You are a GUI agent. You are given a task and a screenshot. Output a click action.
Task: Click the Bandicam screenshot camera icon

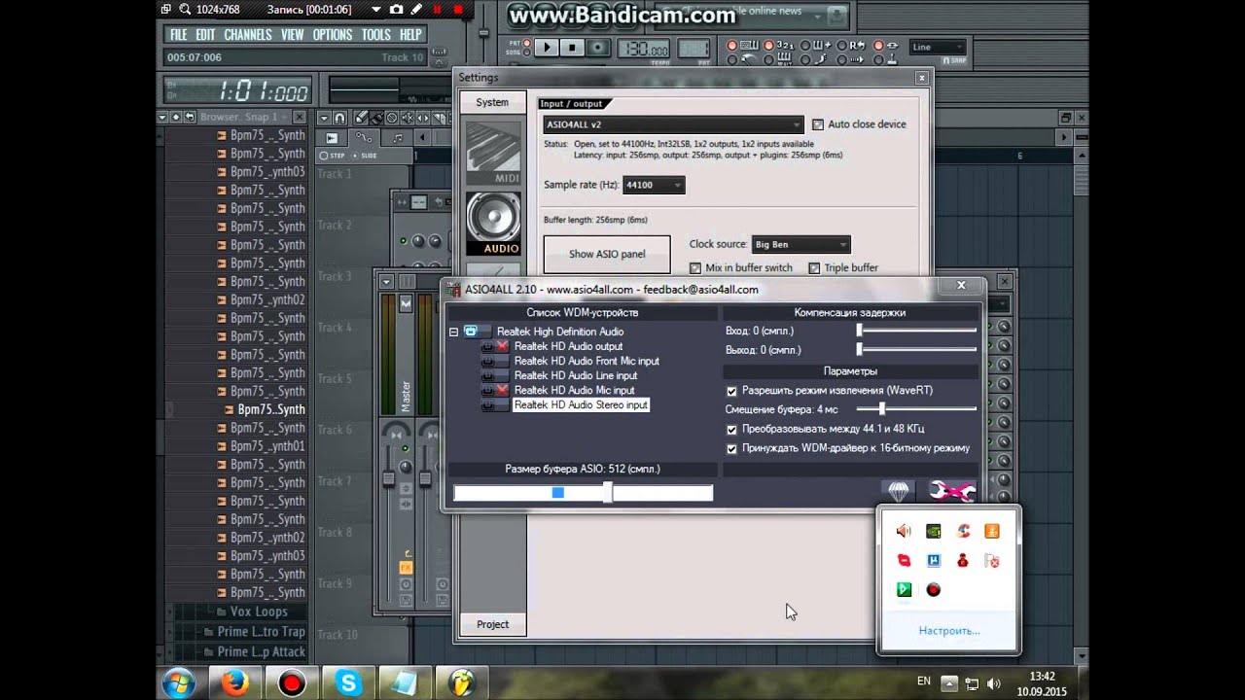pyautogui.click(x=396, y=9)
